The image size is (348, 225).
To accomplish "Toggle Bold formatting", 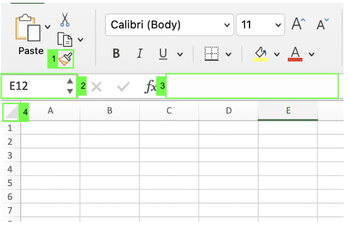I will point(116,54).
